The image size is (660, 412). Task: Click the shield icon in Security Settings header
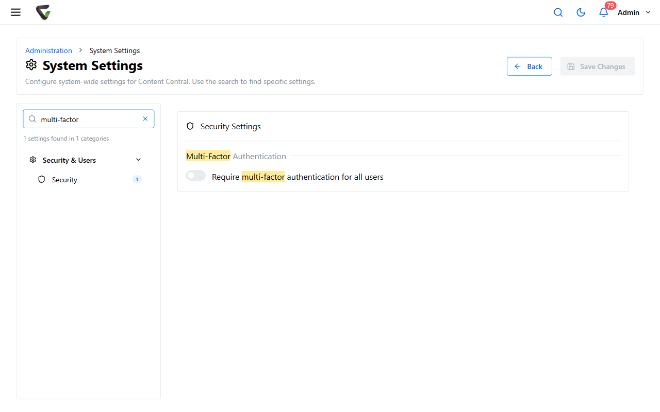[x=190, y=126]
